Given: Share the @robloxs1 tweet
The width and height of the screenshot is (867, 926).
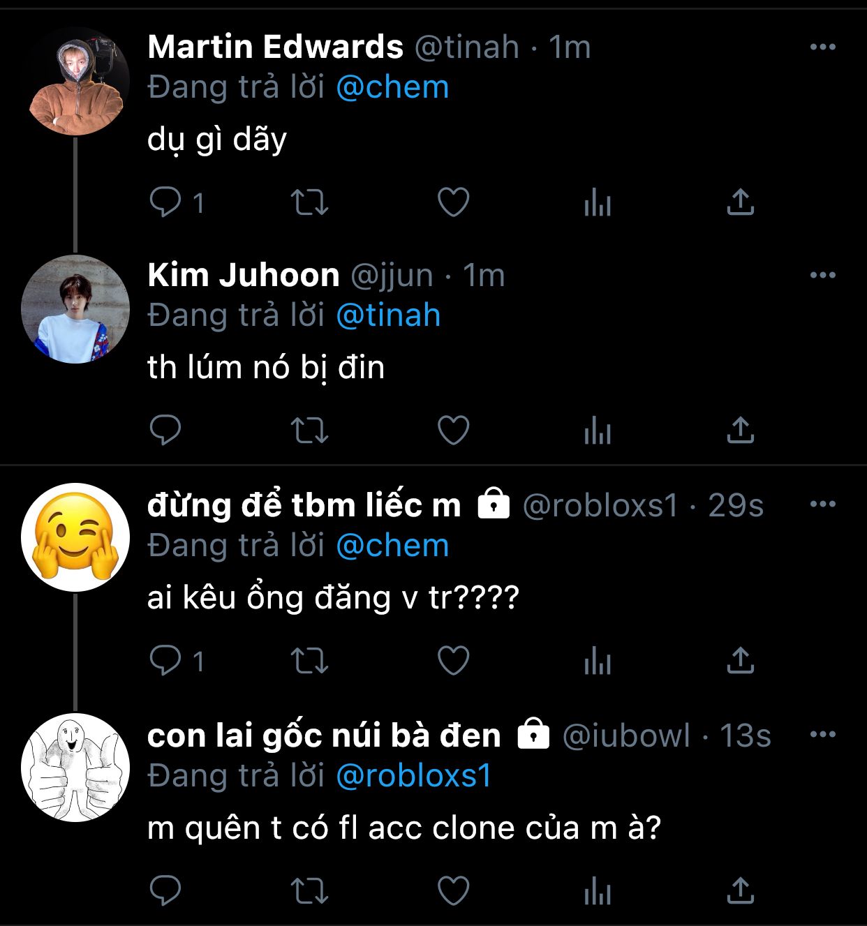Looking at the screenshot, I should (740, 660).
